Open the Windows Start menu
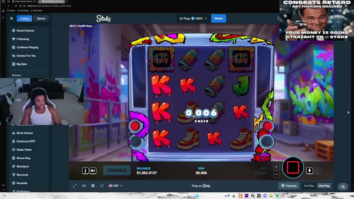This screenshot has height=199, width=354. point(197,196)
